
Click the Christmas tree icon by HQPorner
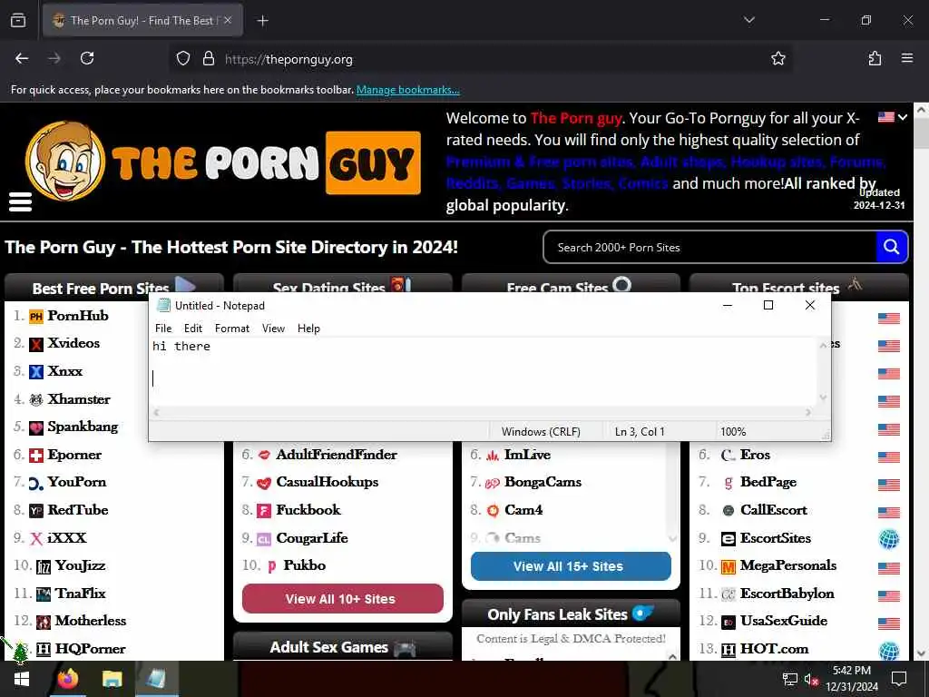20,653
